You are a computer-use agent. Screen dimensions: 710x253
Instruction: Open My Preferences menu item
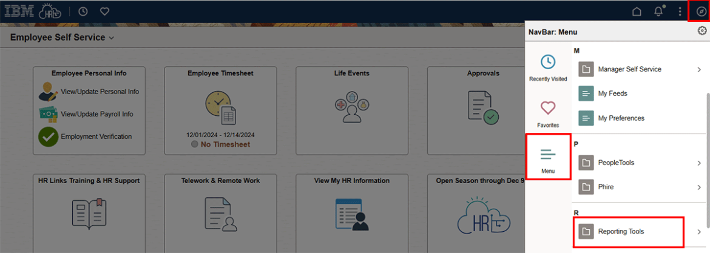click(621, 118)
